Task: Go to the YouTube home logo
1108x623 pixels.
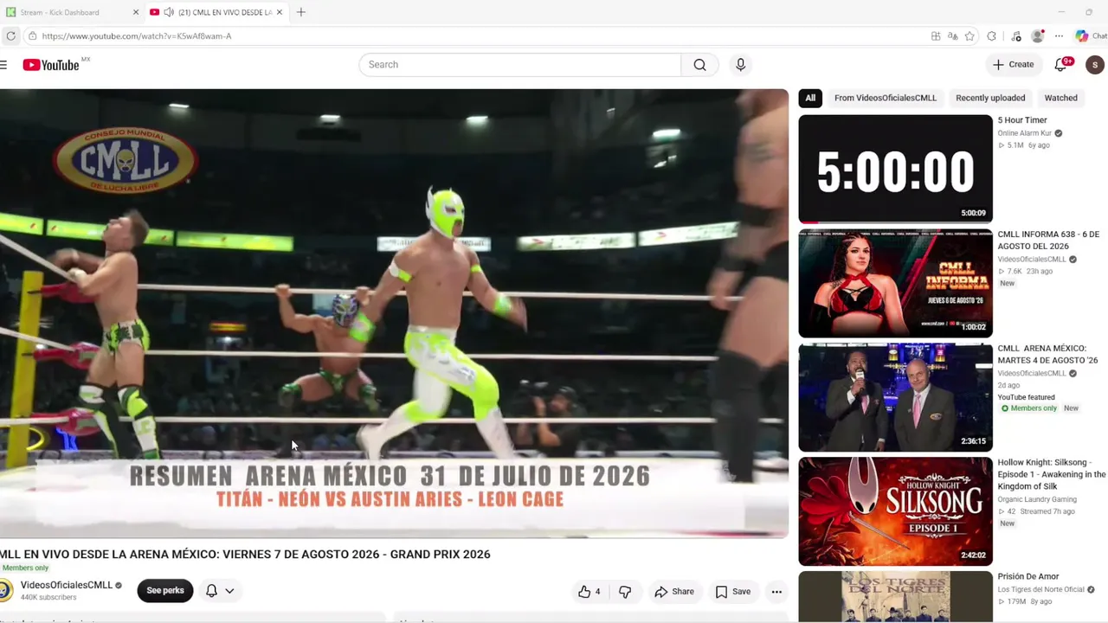Action: [51, 65]
